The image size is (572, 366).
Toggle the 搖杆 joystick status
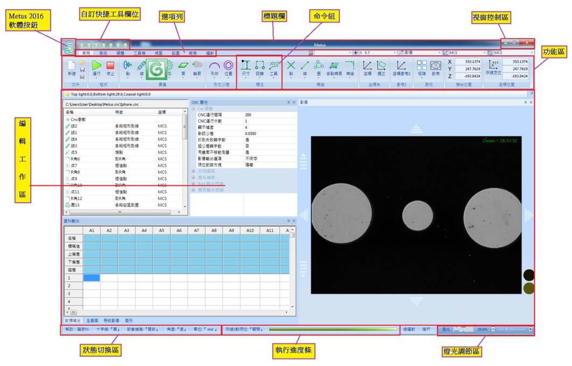click(426, 329)
